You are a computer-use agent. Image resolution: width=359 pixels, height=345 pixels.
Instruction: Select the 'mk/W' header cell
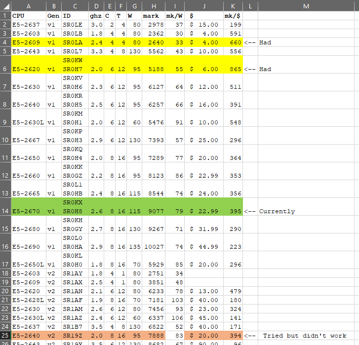point(175,16)
